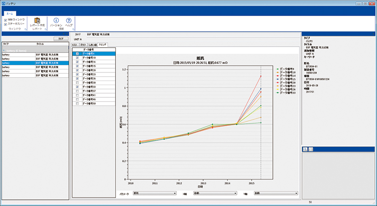Open the バージョン info icon

click(56, 21)
